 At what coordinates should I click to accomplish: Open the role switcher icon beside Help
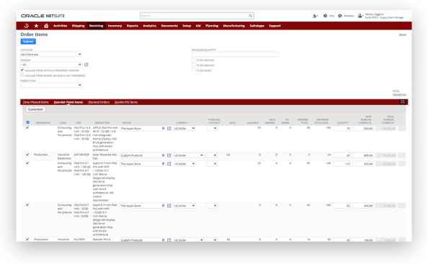pyautogui.click(x=316, y=16)
